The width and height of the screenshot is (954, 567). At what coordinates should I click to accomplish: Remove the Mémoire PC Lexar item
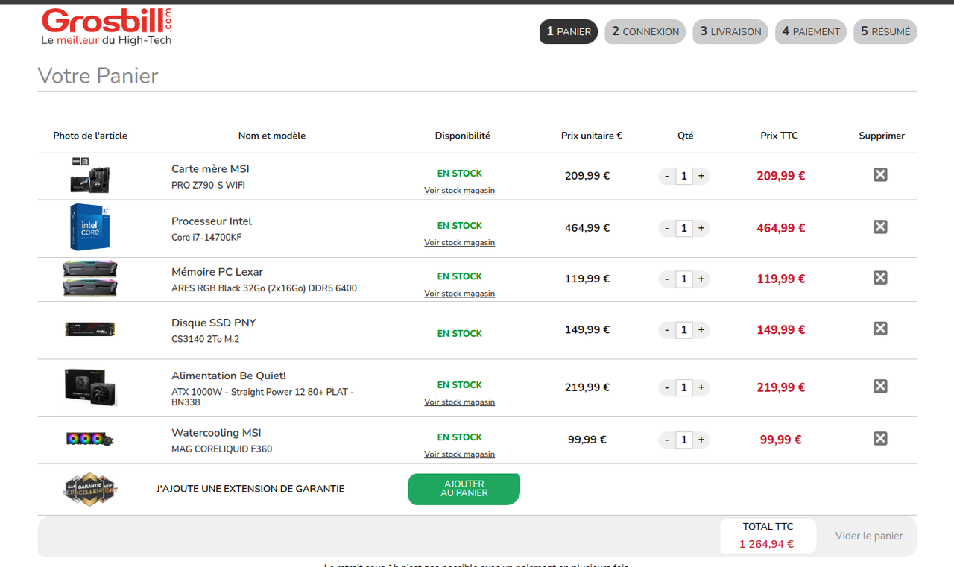coord(880,277)
